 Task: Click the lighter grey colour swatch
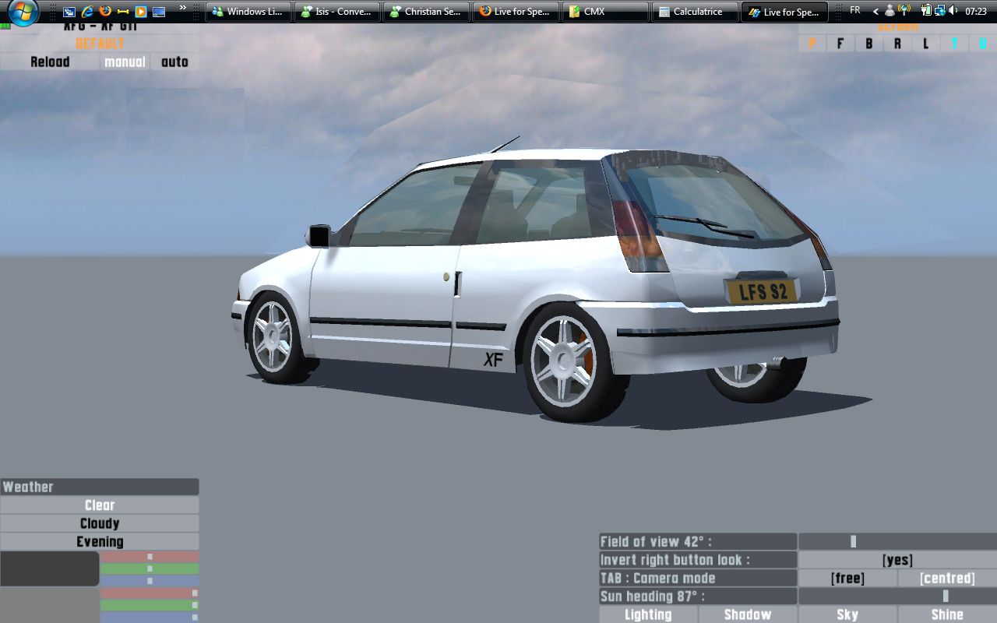(50, 605)
